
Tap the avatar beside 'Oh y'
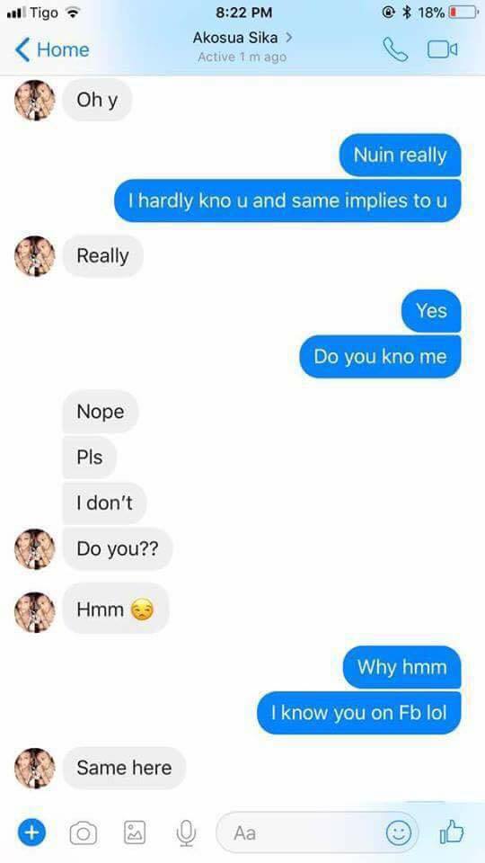[35, 100]
